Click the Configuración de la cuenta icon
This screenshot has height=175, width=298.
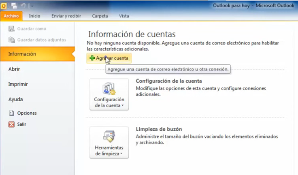tap(109, 89)
